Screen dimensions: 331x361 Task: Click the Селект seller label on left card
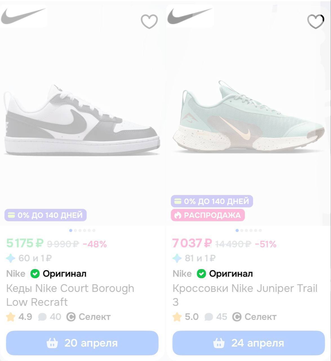pos(88,317)
